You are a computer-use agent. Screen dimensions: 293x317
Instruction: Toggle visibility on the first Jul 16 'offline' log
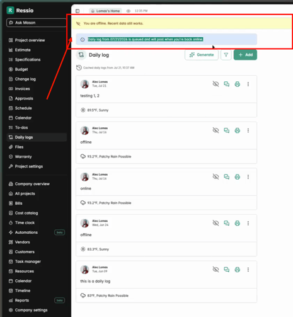(x=215, y=130)
